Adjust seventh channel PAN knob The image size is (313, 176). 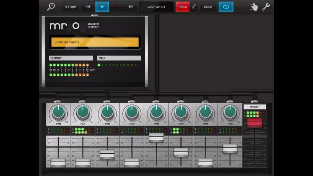[206, 113]
